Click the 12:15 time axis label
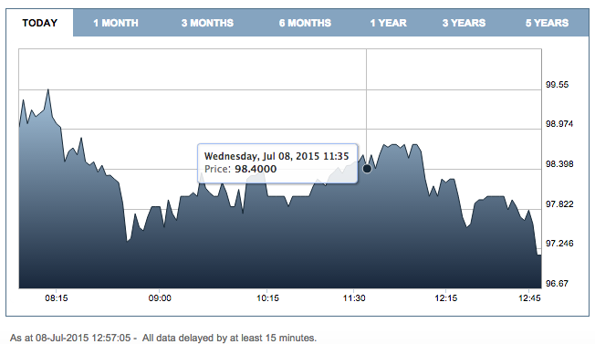The width and height of the screenshot is (595, 344). pyautogui.click(x=446, y=298)
